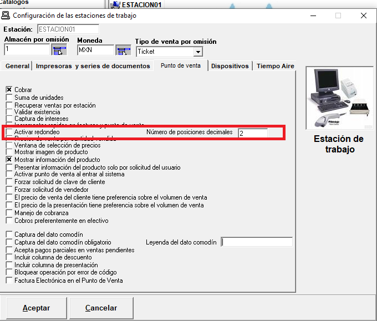
Task: Check Presentar información solo por solicitud del usuario
Action: click(9, 167)
